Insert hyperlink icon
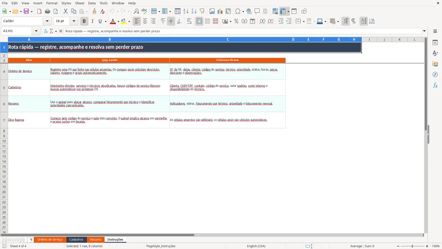 (x=249, y=11)
